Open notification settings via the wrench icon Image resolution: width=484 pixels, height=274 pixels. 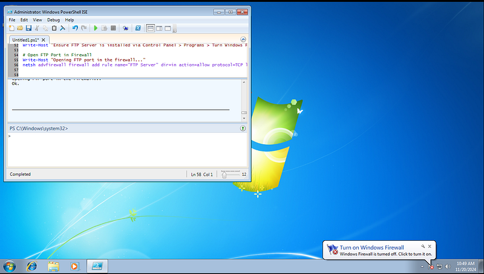(423, 246)
